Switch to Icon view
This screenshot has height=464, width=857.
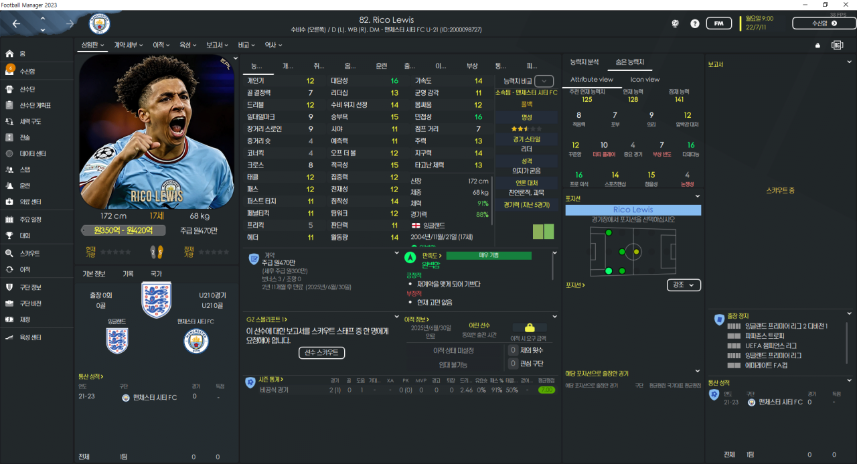pyautogui.click(x=645, y=79)
